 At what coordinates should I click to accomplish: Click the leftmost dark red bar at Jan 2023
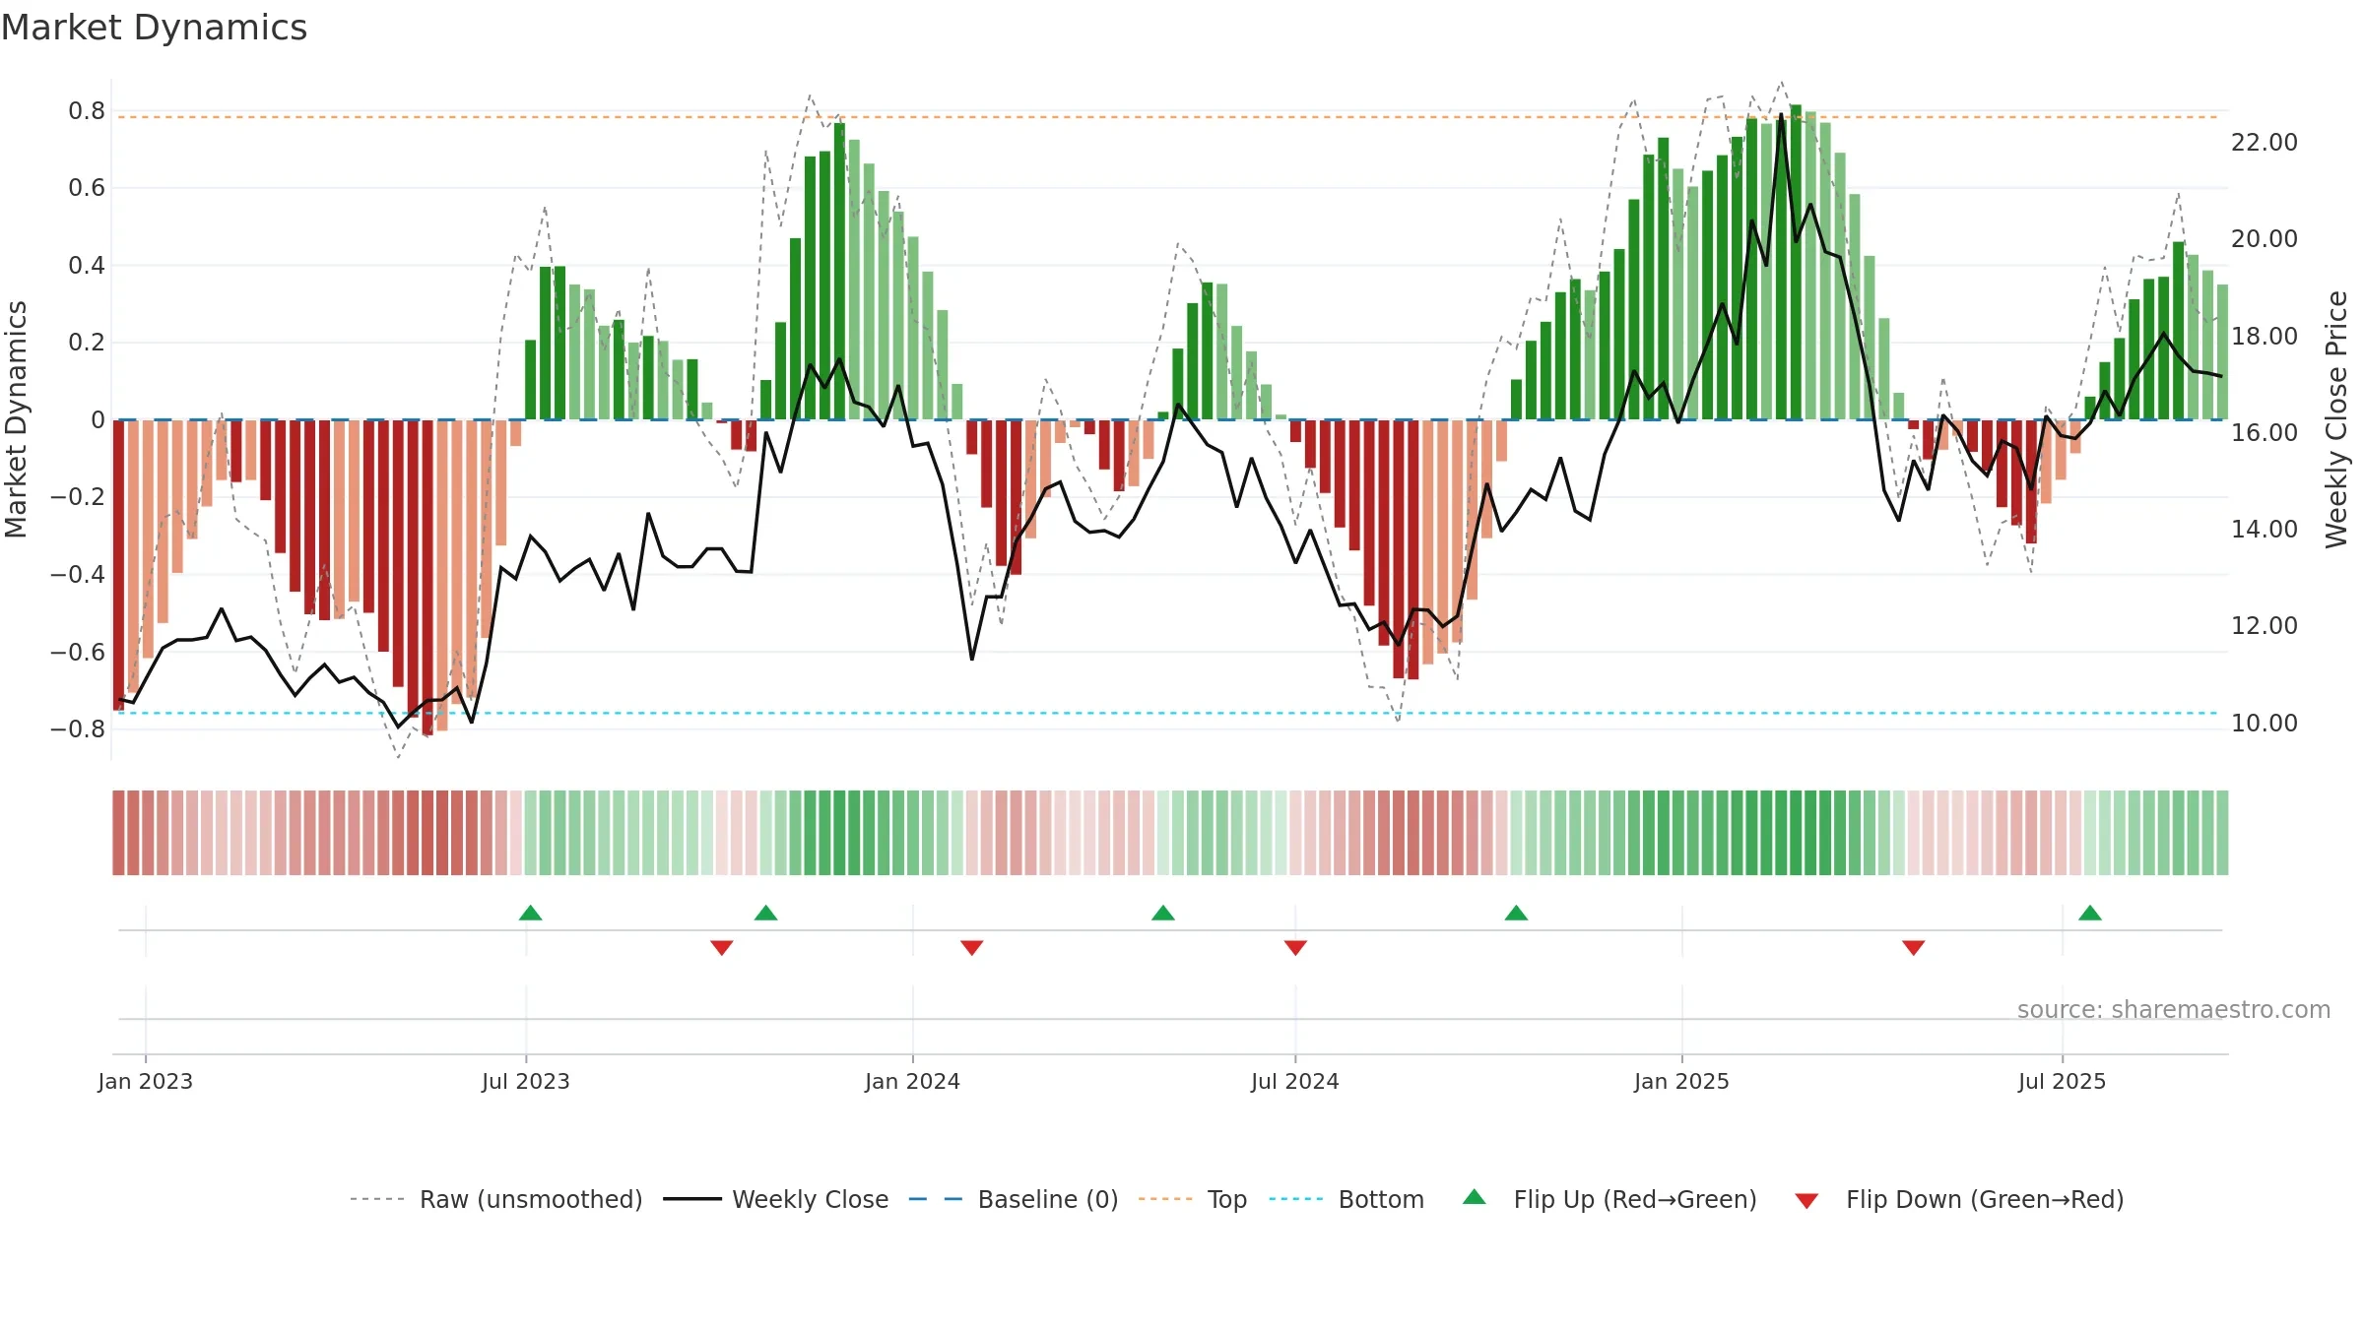[x=118, y=565]
